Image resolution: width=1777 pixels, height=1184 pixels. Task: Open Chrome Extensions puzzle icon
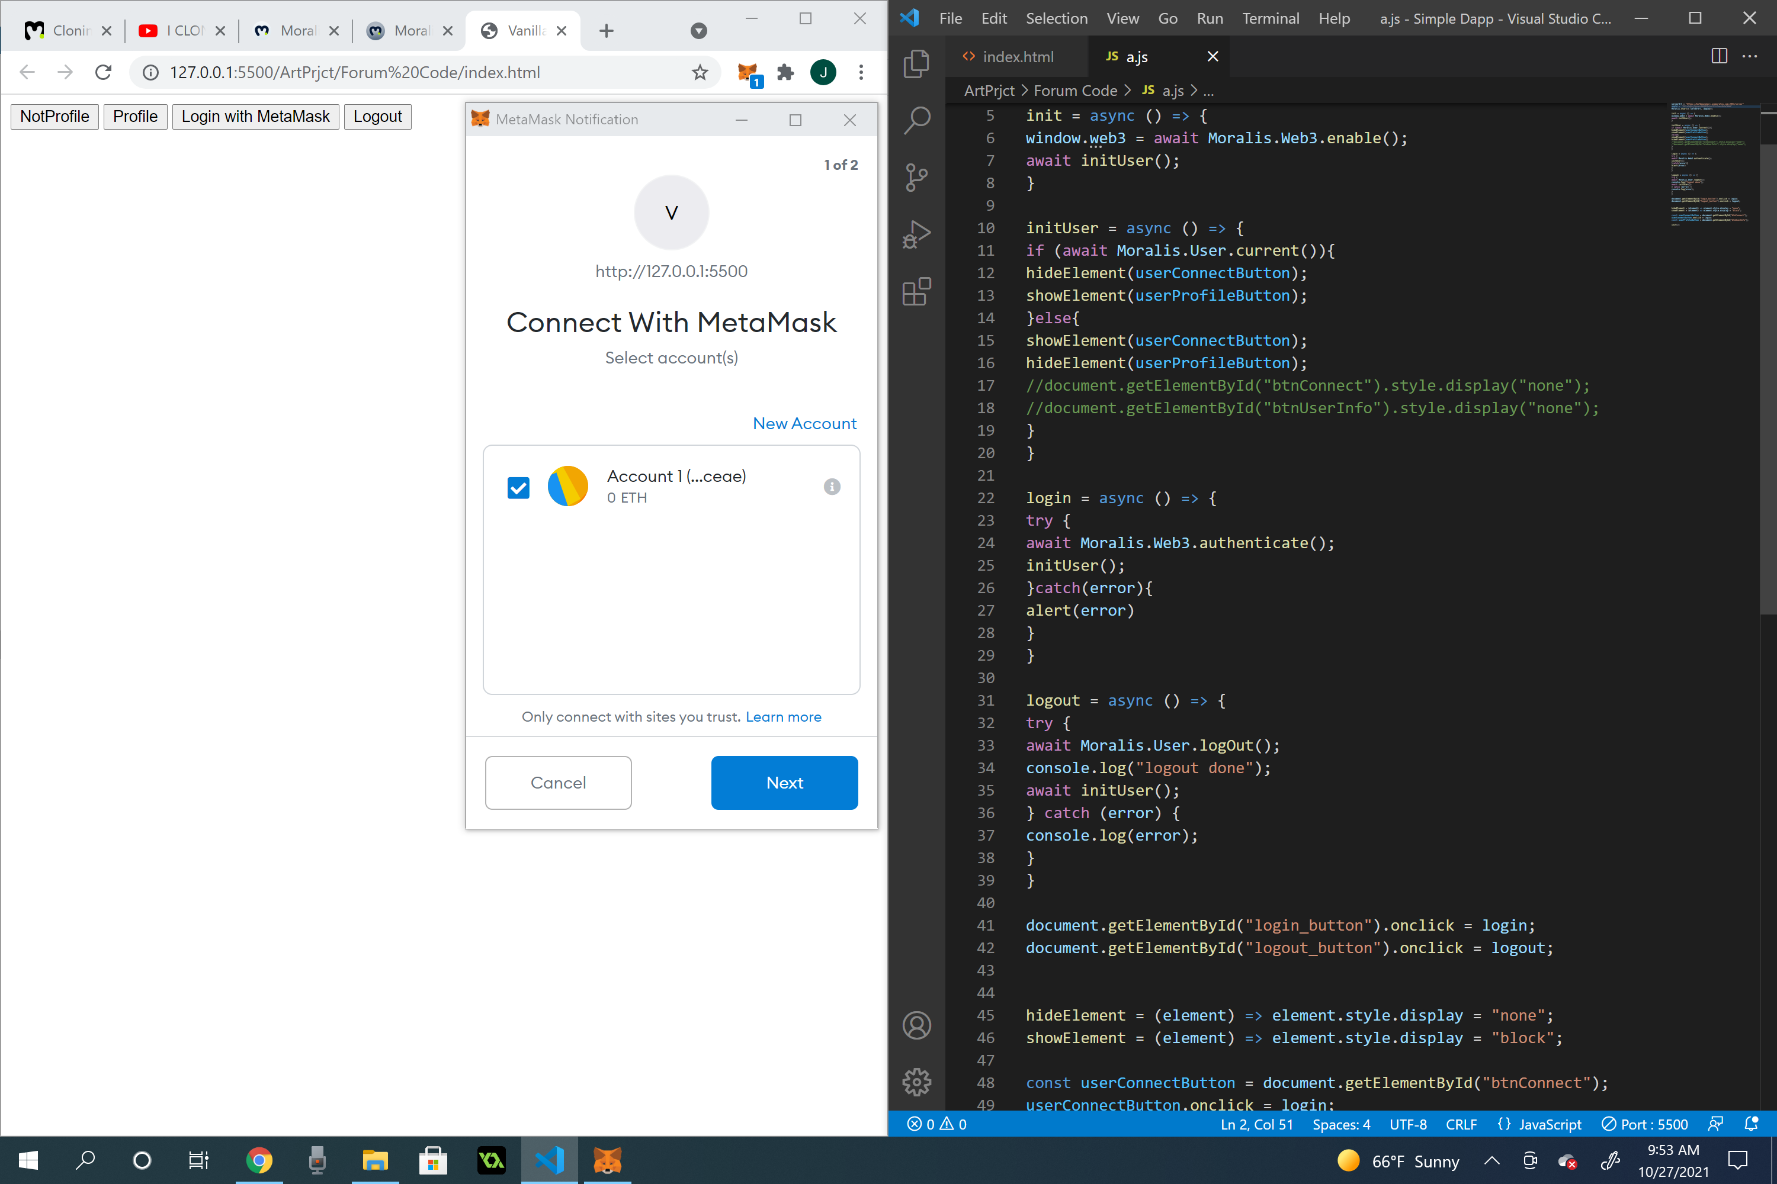tap(786, 72)
